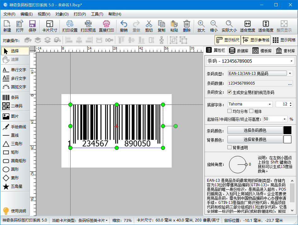The width and height of the screenshot is (298, 225).
Task: Select the barcode object on the canvas
Action: click(117, 126)
